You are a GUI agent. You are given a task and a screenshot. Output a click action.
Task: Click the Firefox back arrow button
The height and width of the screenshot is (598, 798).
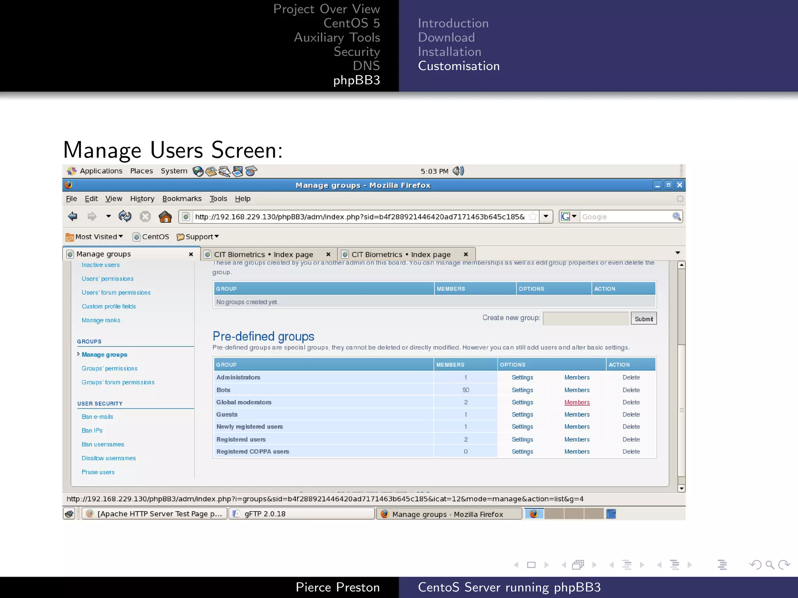coord(72,216)
